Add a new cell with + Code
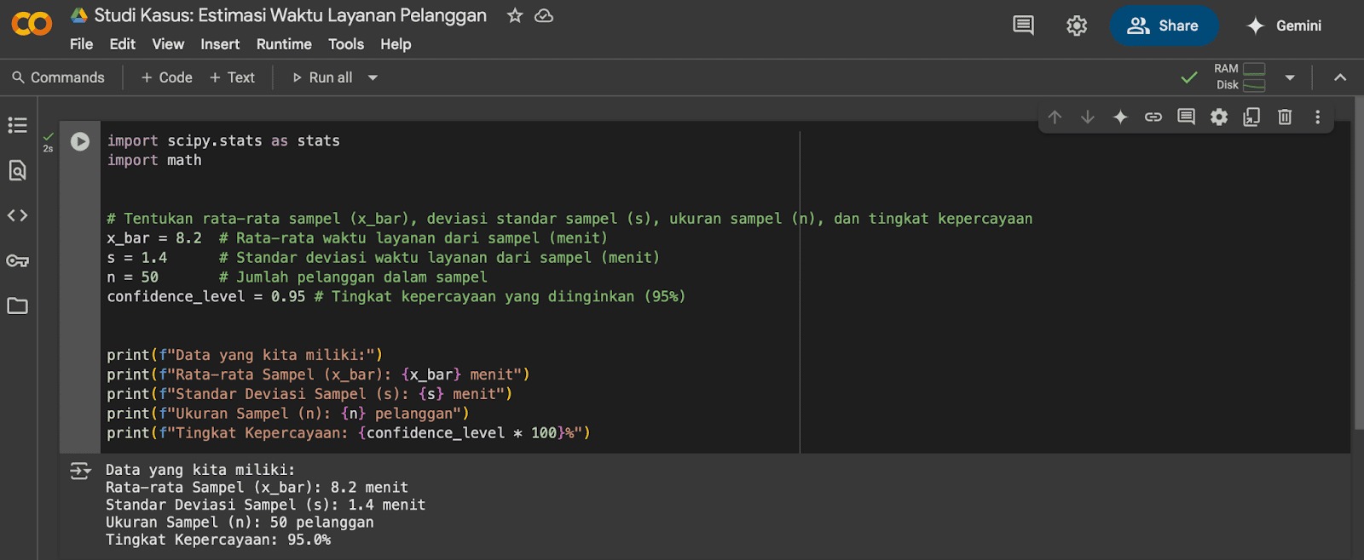1364x560 pixels. [x=167, y=77]
